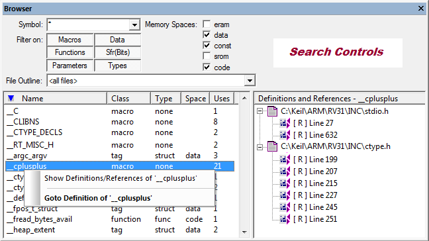The width and height of the screenshot is (429, 241).
Task: Click the blue sort arrow in Name column
Action: tap(11, 98)
